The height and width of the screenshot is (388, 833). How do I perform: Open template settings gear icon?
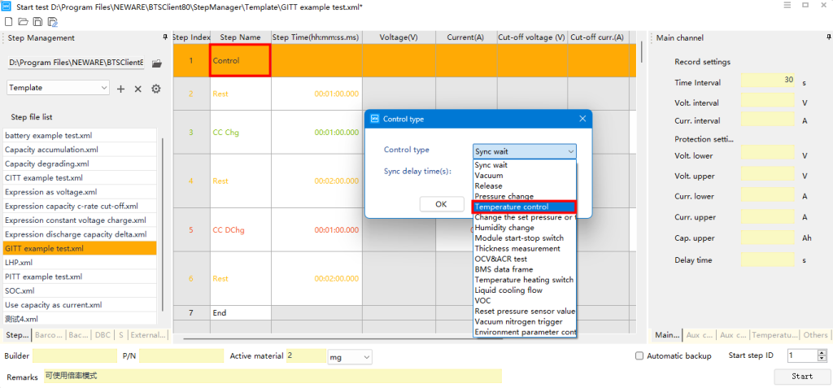tap(155, 89)
